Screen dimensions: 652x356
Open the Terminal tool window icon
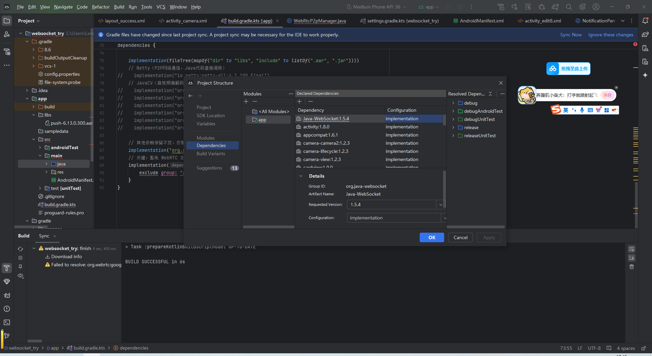click(x=7, y=322)
